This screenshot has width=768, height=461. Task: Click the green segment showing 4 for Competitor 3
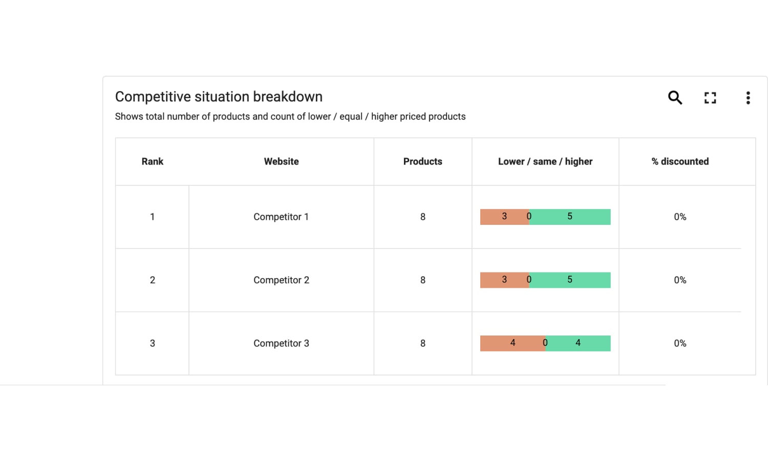click(578, 343)
